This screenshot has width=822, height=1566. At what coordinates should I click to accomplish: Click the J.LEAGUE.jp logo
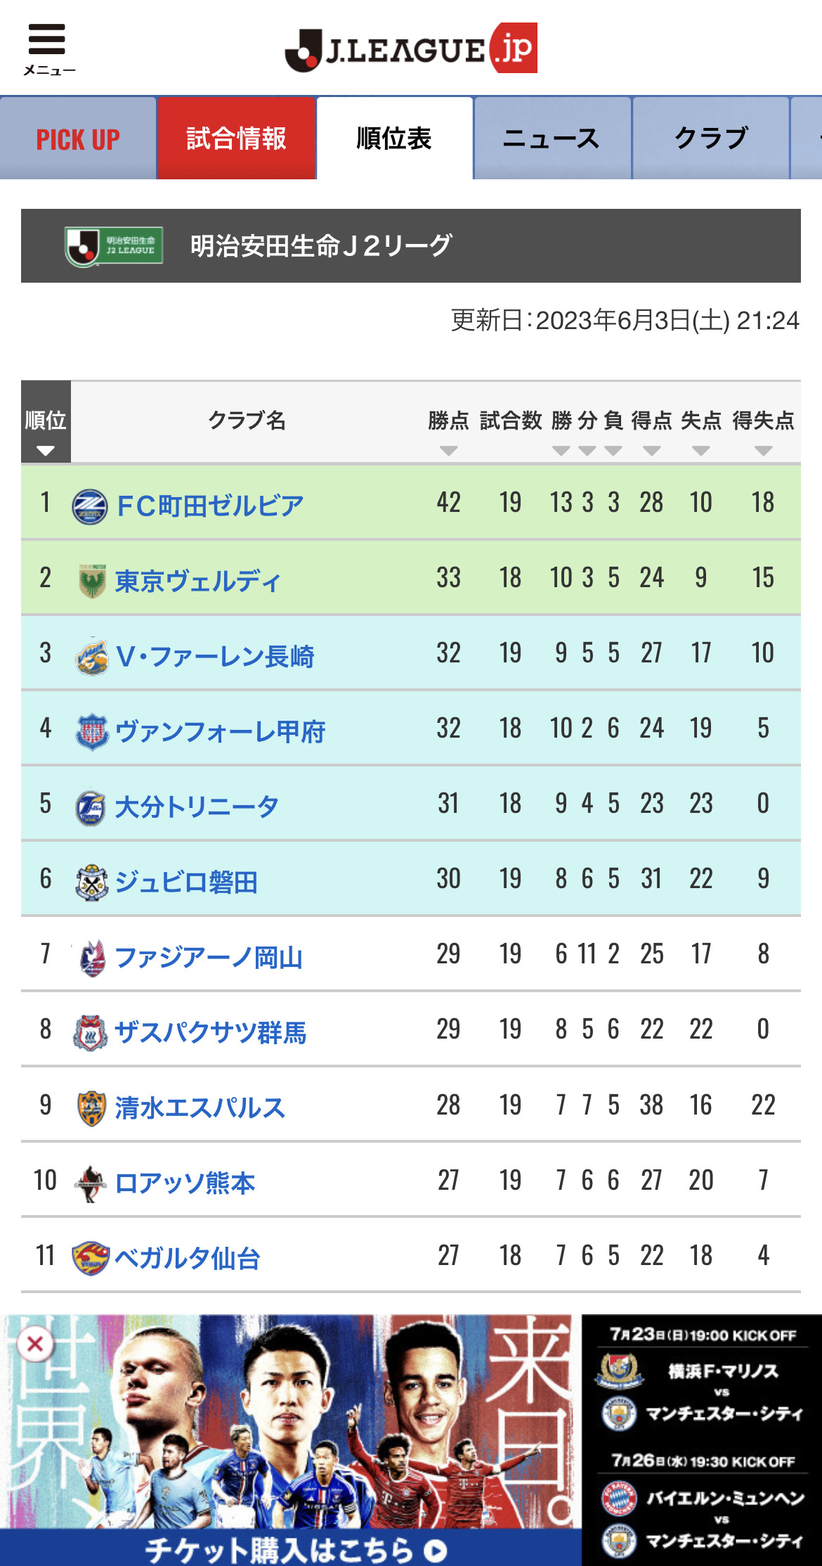click(411, 48)
